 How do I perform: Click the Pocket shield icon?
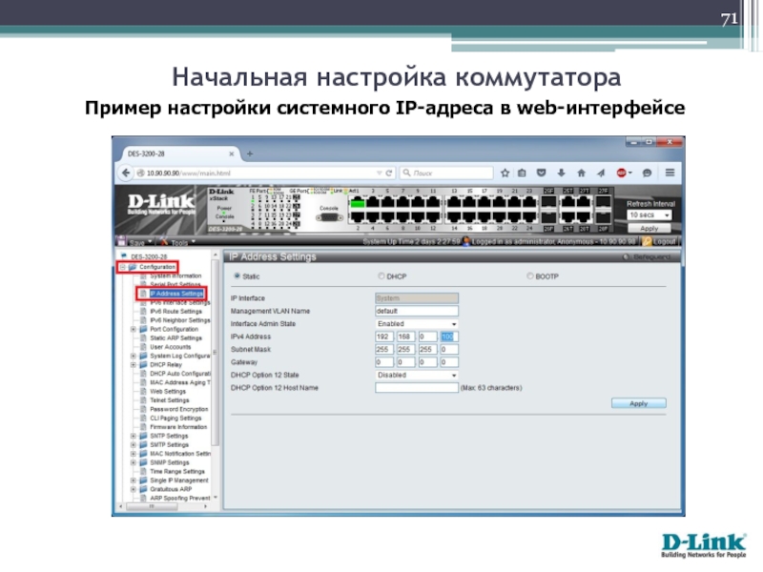541,174
